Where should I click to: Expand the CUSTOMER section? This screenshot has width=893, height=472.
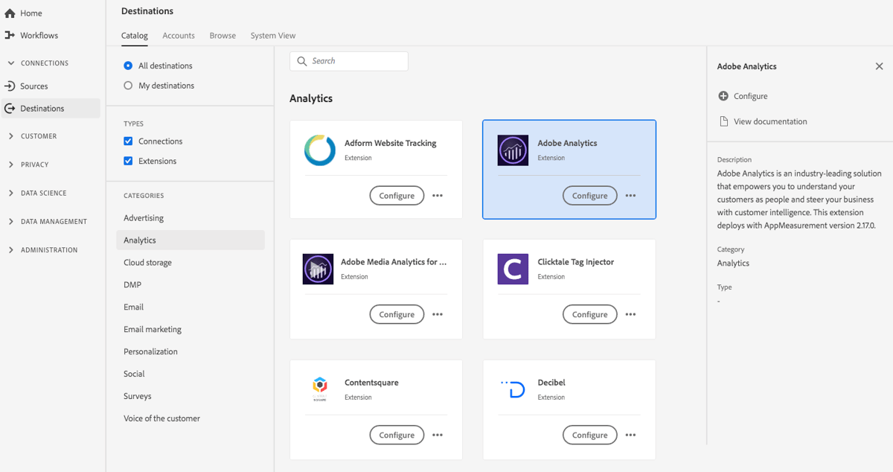click(10, 135)
